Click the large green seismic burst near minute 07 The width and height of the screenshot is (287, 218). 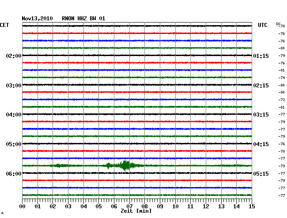[x=125, y=165]
